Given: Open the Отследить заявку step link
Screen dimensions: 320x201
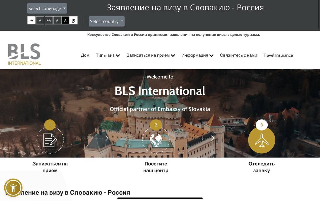Looking at the screenshot, I should pyautogui.click(x=262, y=167).
